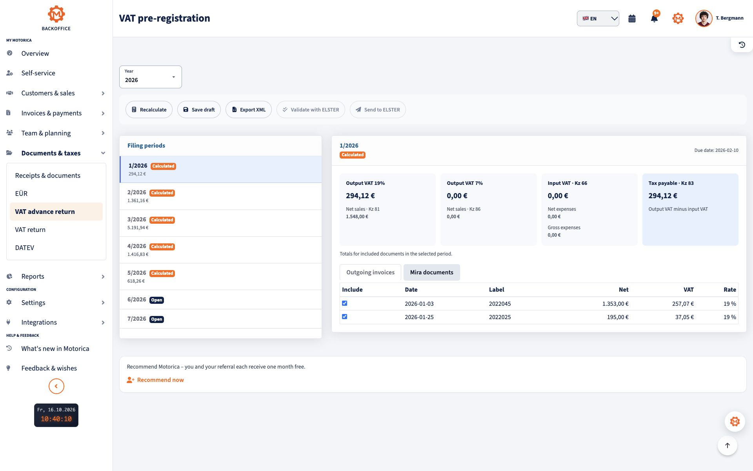Select open filing period 6/2026
Screen dimensions: 753x471
tap(220, 299)
